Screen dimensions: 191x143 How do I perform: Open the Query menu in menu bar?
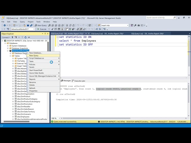(x=22, y=22)
